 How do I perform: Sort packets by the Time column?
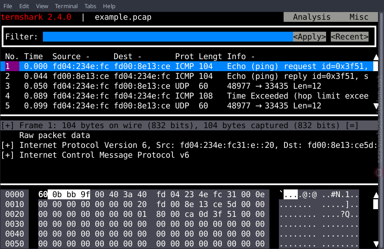[x=33, y=57]
